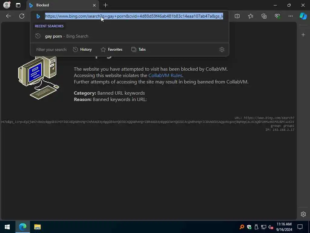This screenshot has width=310, height=233.
Task: Go back to previous page
Action: (x=8, y=16)
